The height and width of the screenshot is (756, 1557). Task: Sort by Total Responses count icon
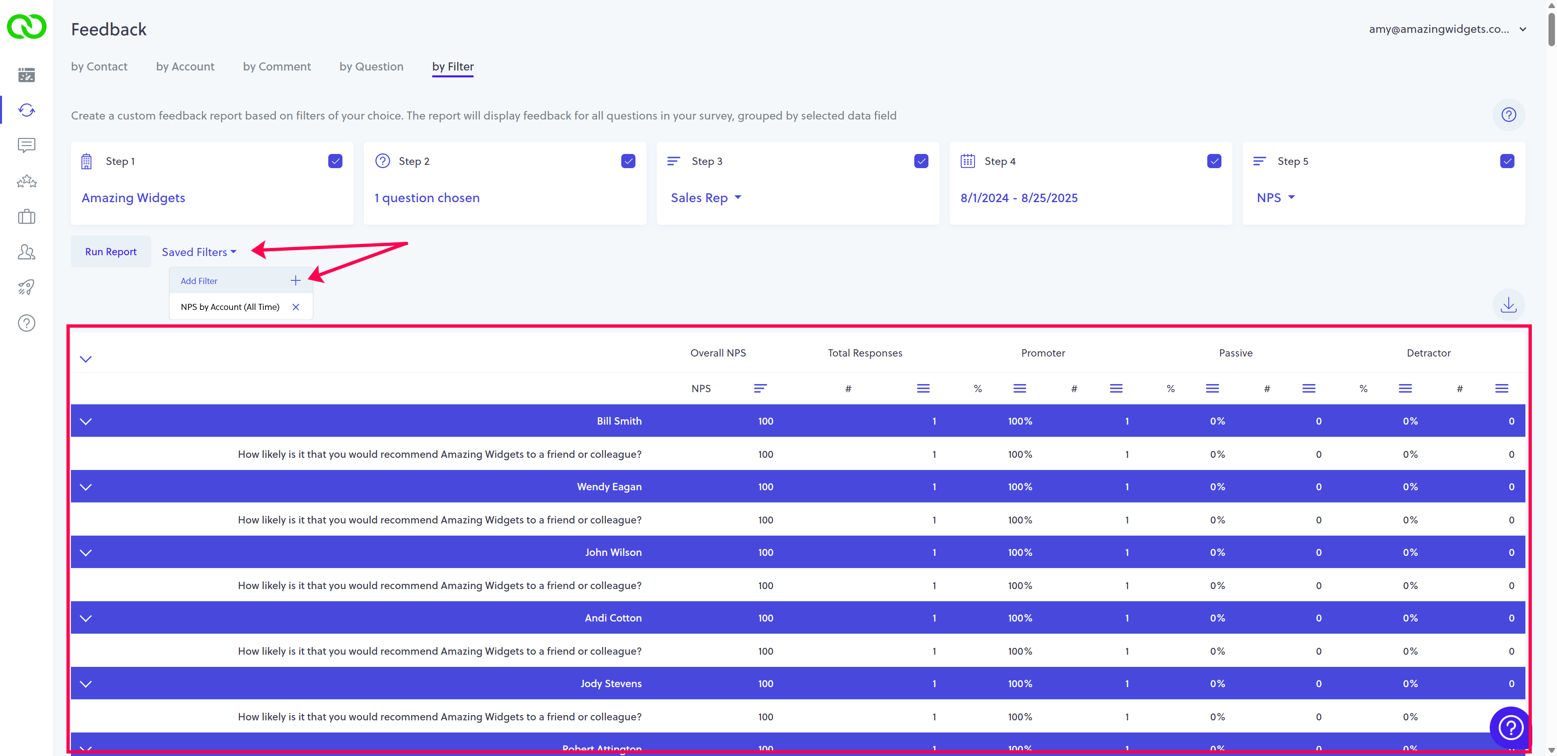click(923, 389)
